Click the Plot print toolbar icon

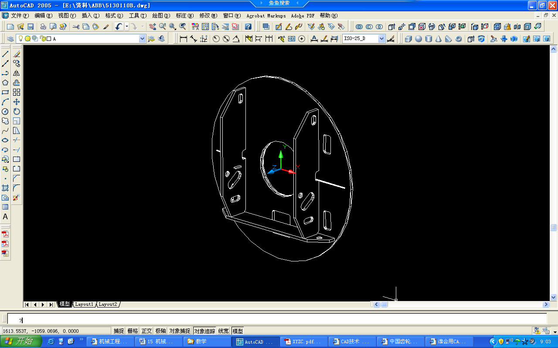tap(43, 27)
